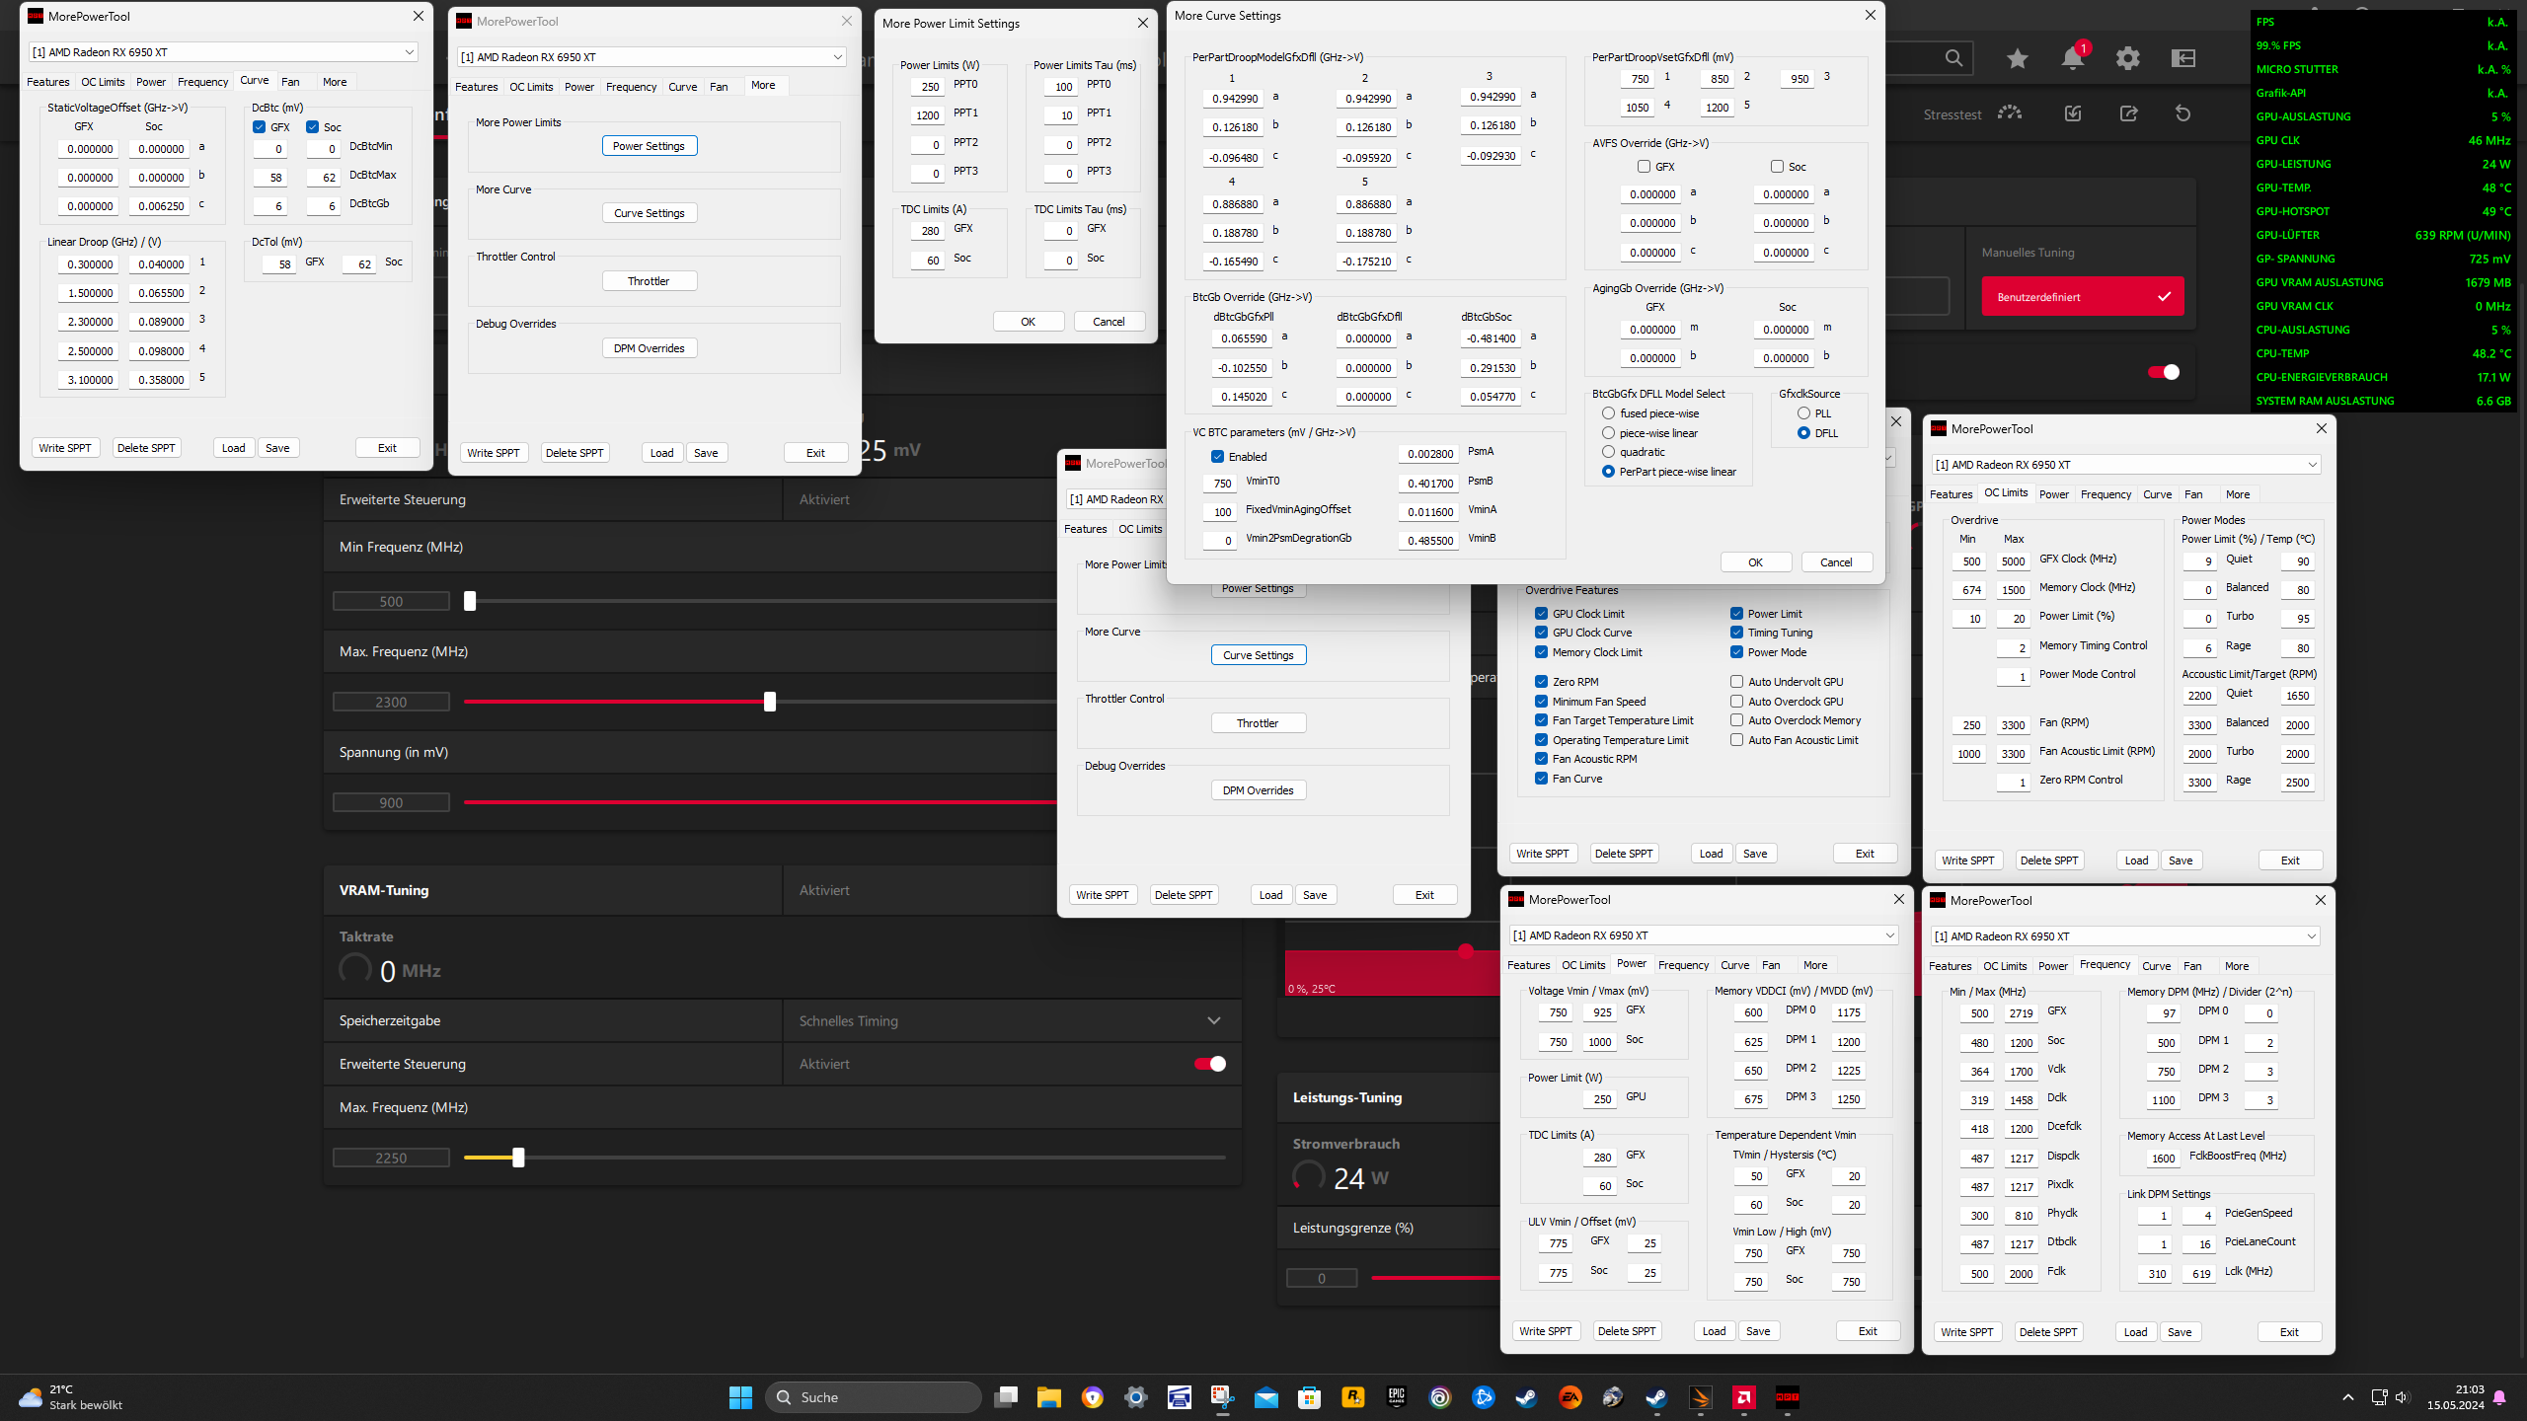The height and width of the screenshot is (1421, 2527).
Task: Click the PPT0 power limit input field
Action: coord(929,87)
